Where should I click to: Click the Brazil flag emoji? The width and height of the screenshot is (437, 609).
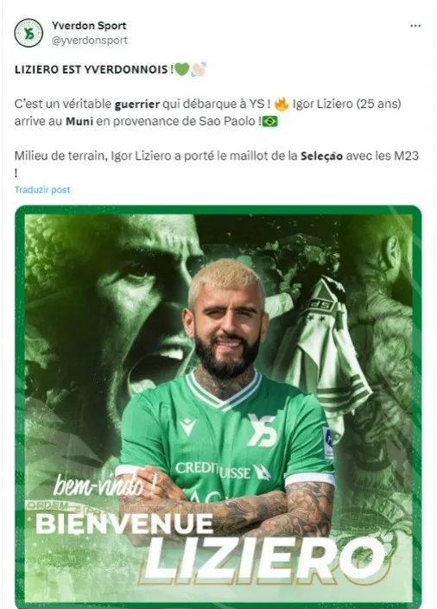point(270,122)
